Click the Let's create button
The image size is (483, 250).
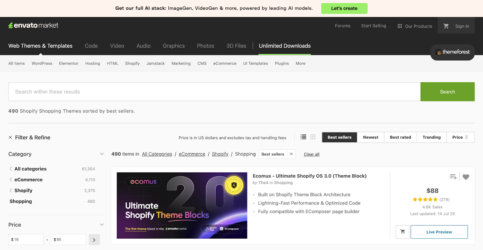coord(344,8)
